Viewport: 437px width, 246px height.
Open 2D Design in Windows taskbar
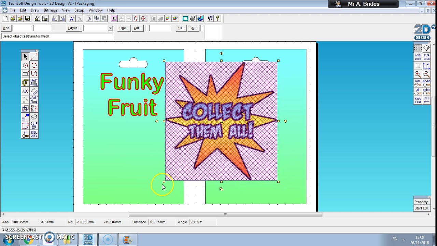[x=88, y=239]
